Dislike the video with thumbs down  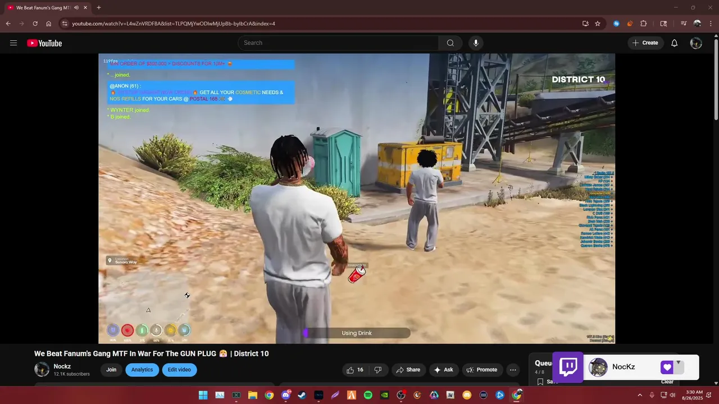click(378, 370)
